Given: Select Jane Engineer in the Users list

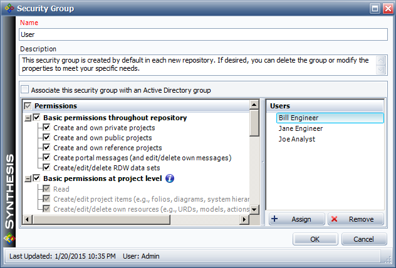Looking at the screenshot, I should tap(301, 128).
